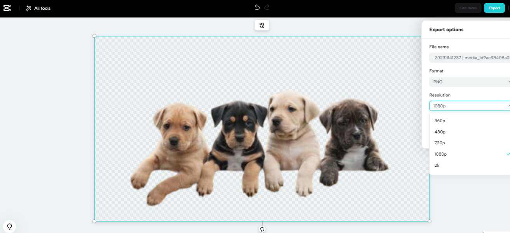Click the Replace image icon above the canvas
Screen dimensions: 510x233
click(x=262, y=25)
